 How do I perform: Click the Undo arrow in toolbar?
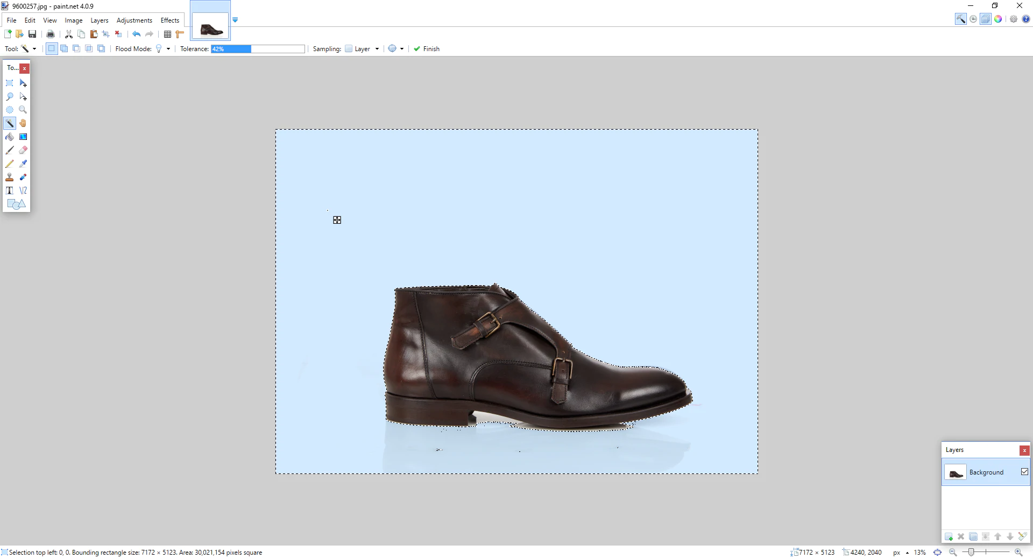pyautogui.click(x=137, y=34)
